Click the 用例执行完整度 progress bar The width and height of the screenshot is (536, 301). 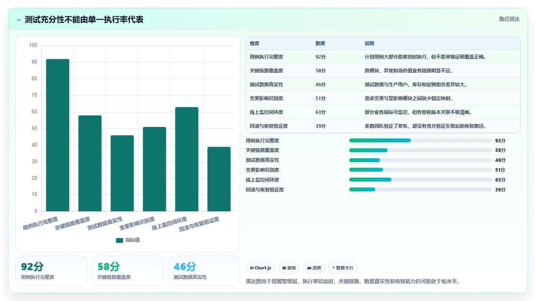tap(420, 140)
